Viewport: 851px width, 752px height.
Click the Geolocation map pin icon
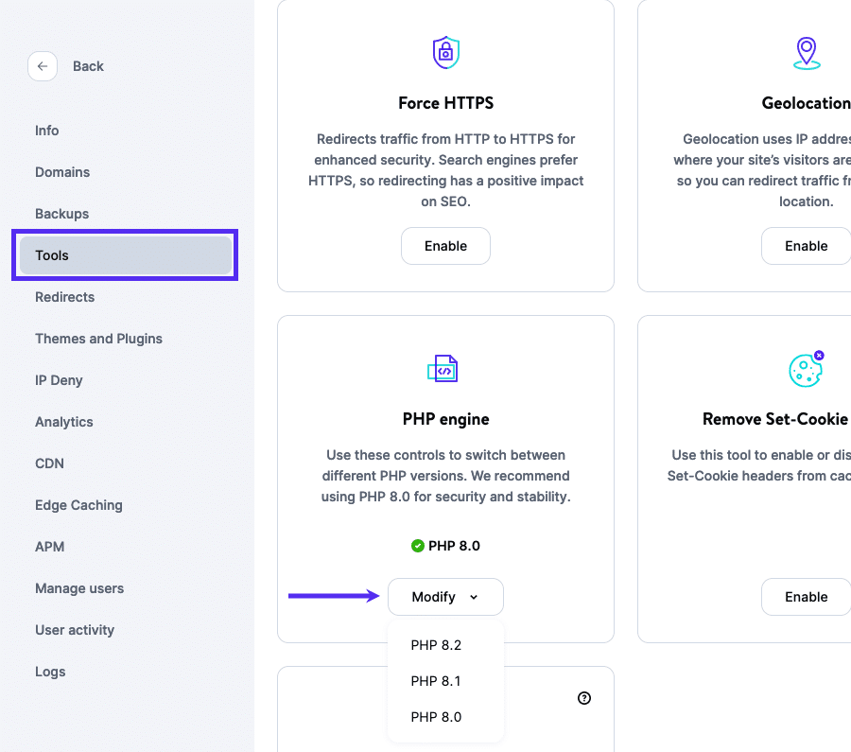point(806,53)
